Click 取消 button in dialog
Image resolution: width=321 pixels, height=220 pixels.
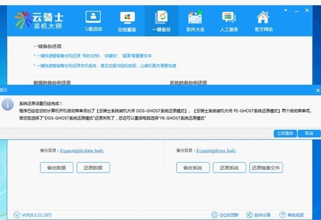[x=309, y=133]
